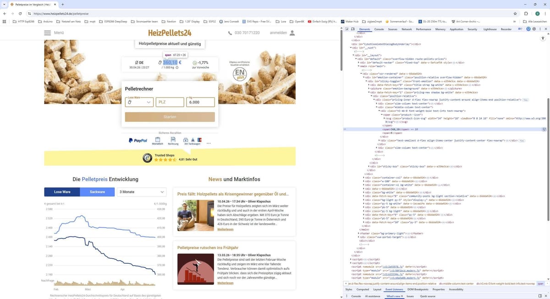Open Chrome extensions puzzle icon
This screenshot has width=550, height=299.
click(526, 14)
